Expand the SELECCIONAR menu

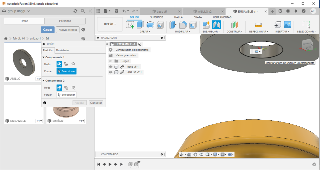tap(306, 32)
